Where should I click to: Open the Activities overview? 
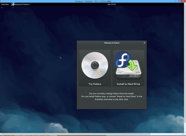[x=5, y=4]
